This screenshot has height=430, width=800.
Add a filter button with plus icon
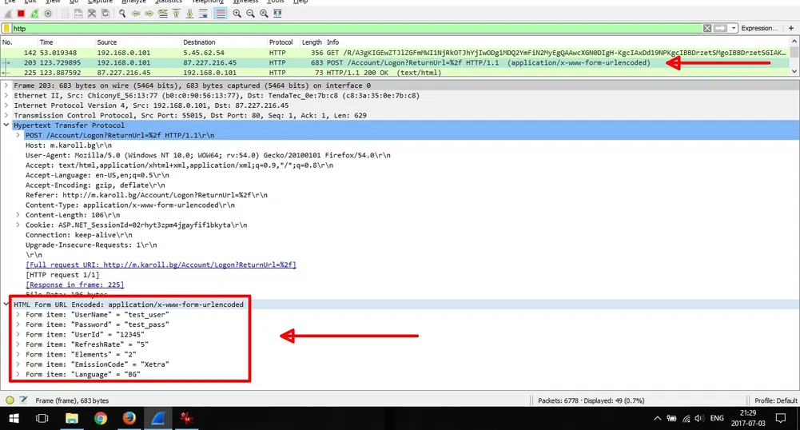click(x=792, y=28)
